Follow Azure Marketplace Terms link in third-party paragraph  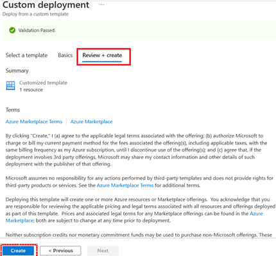click(125, 185)
